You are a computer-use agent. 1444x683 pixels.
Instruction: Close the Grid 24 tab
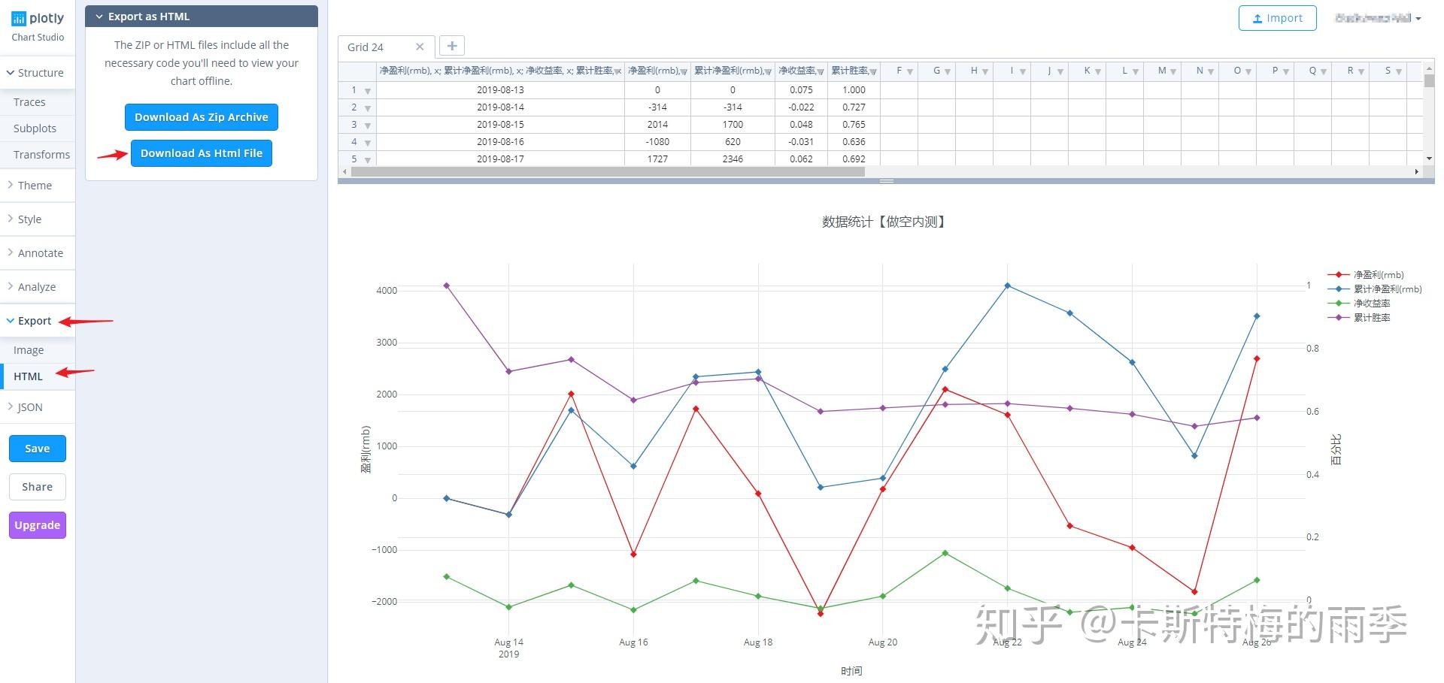pos(420,46)
